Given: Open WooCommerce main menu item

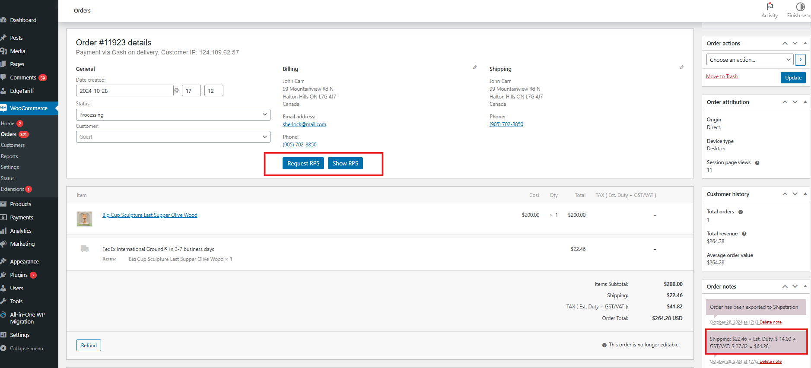Looking at the screenshot, I should click(29, 108).
